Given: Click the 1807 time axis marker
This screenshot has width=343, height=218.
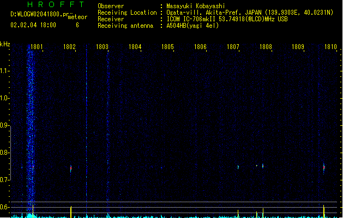Looking at the screenshot, I should point(233,47).
